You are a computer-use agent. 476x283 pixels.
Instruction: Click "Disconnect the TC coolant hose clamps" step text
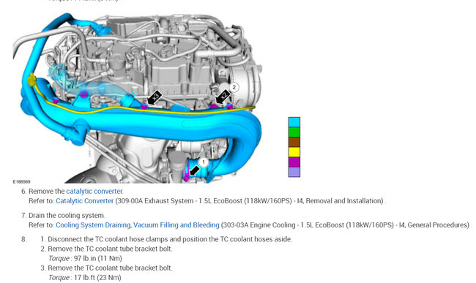[170, 239]
